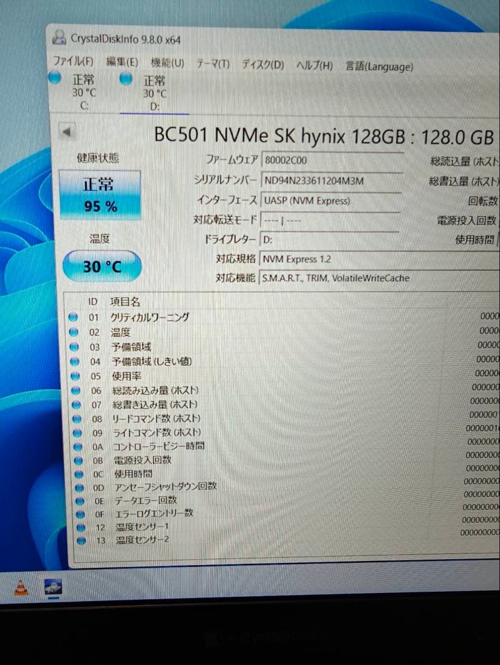
Task: Click status dot of コントローラービジー時間 row
Action: (x=78, y=446)
